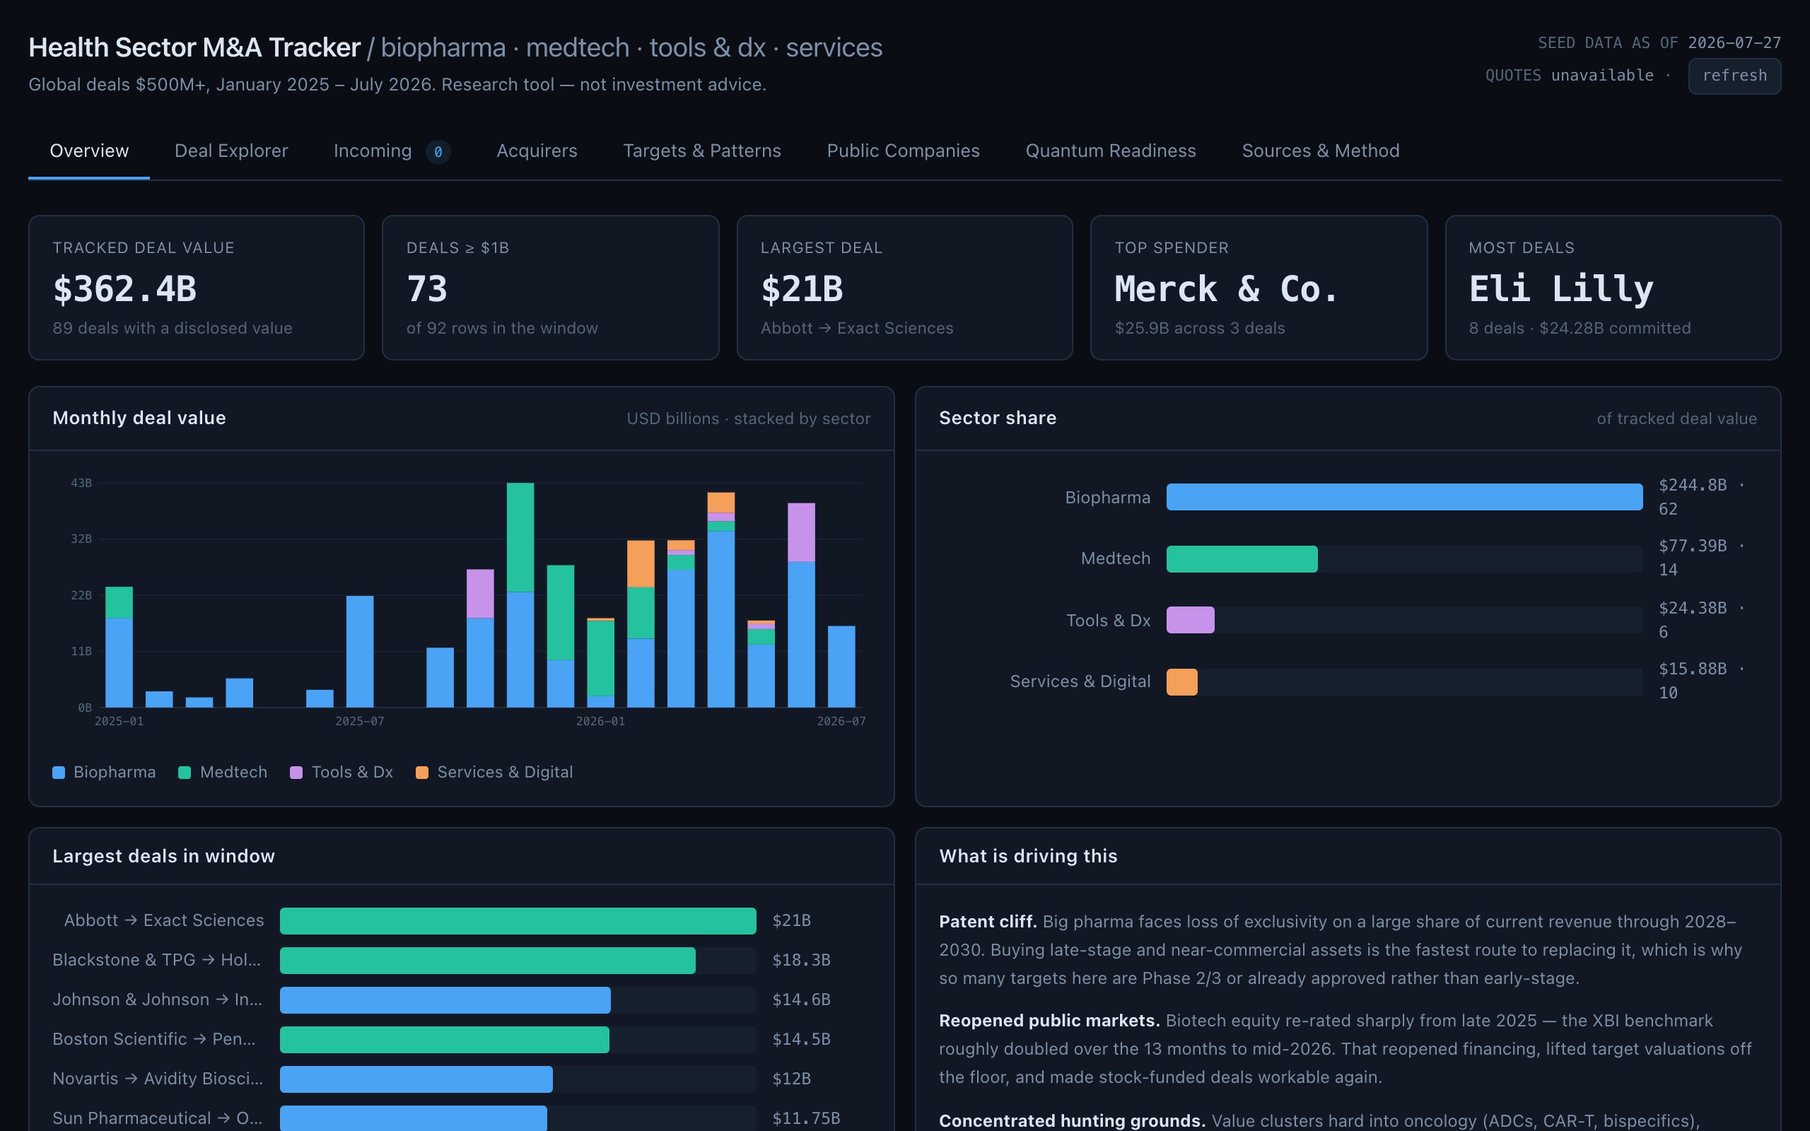1810x1131 pixels.
Task: Click the Deals ≥ $1B card
Action: (x=551, y=288)
